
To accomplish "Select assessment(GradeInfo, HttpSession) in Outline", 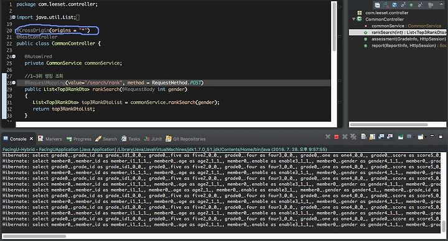I will 409,39.
